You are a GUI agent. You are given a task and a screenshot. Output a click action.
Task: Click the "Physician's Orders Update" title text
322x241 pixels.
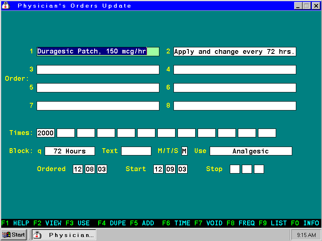74,6
